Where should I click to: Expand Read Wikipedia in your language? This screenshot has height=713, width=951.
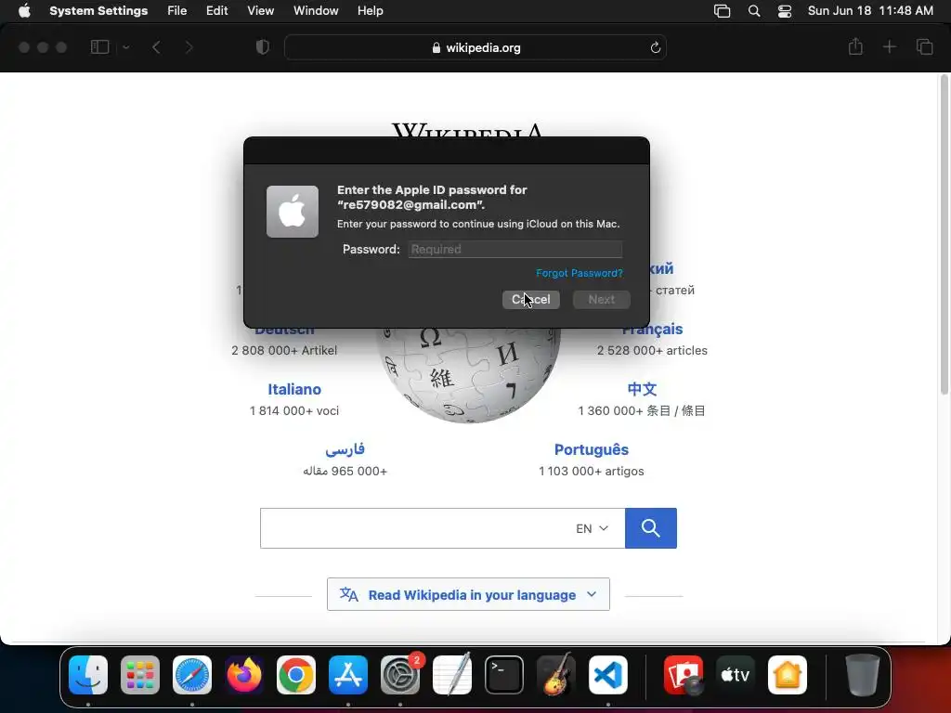[x=468, y=595]
